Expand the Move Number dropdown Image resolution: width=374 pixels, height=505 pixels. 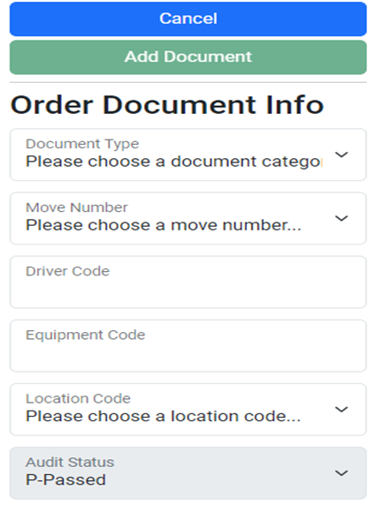point(188,218)
